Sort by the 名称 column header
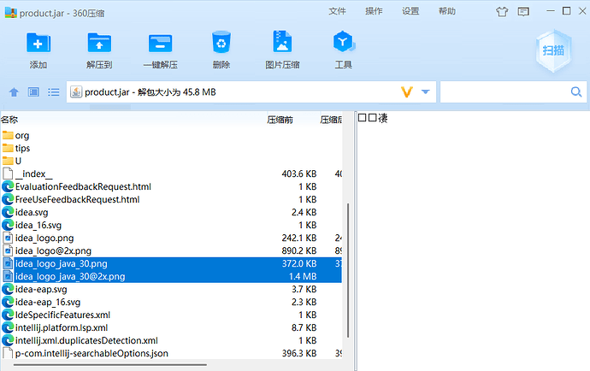The image size is (590, 371). [9, 120]
